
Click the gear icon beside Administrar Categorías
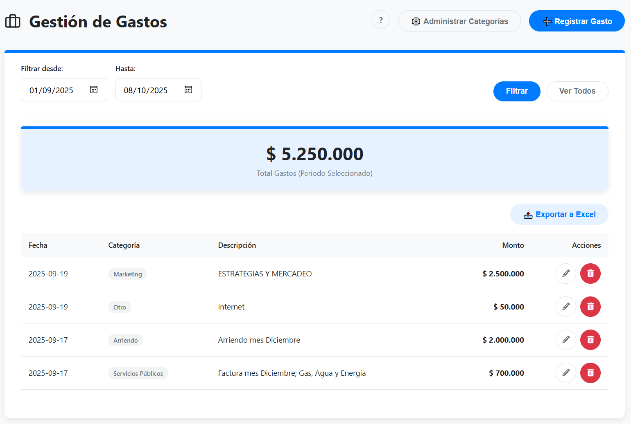point(416,21)
